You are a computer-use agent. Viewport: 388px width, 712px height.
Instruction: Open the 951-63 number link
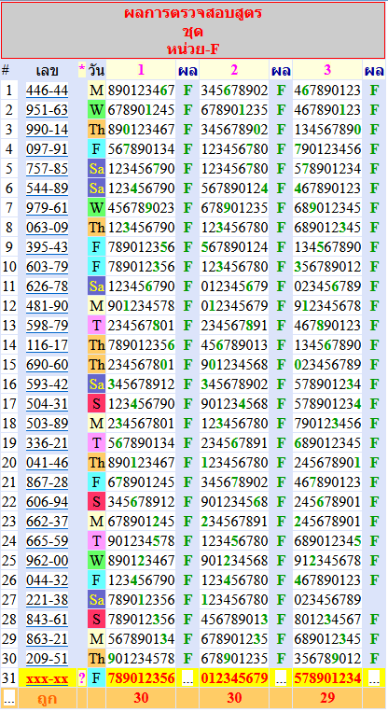(47, 110)
